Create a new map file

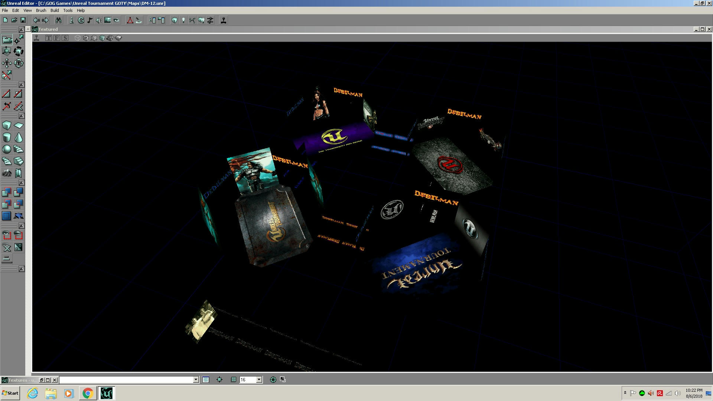coord(5,20)
